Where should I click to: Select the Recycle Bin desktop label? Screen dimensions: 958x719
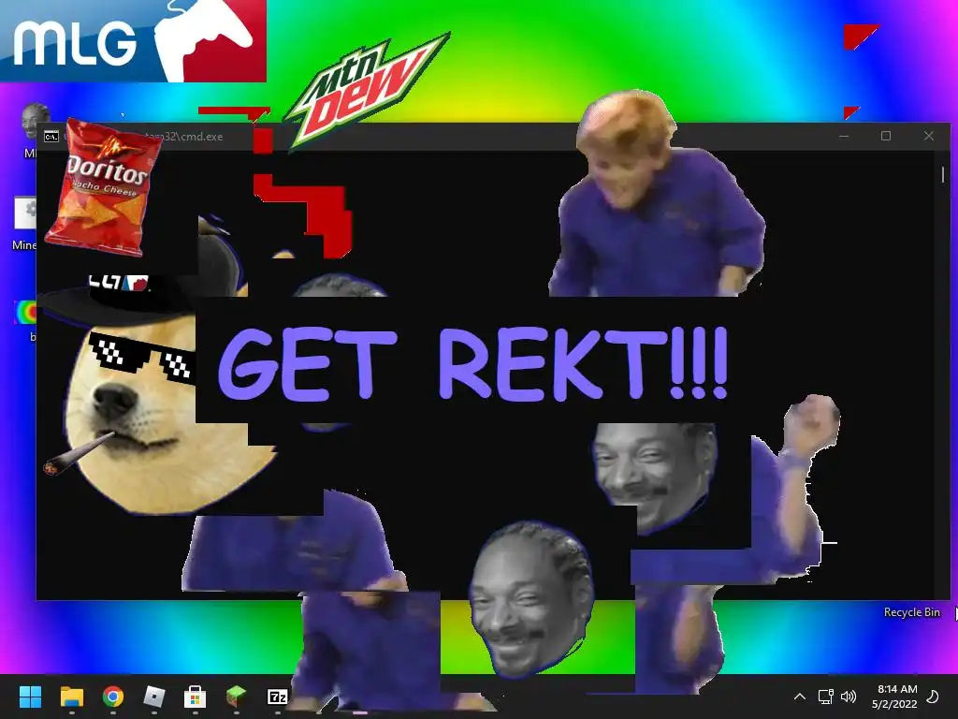pos(911,612)
